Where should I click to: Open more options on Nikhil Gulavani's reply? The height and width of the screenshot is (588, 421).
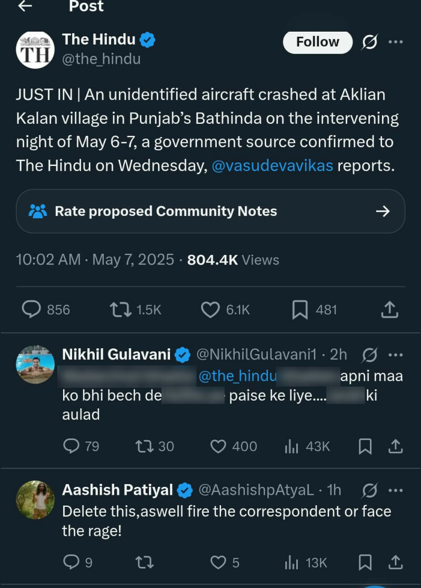click(x=395, y=355)
